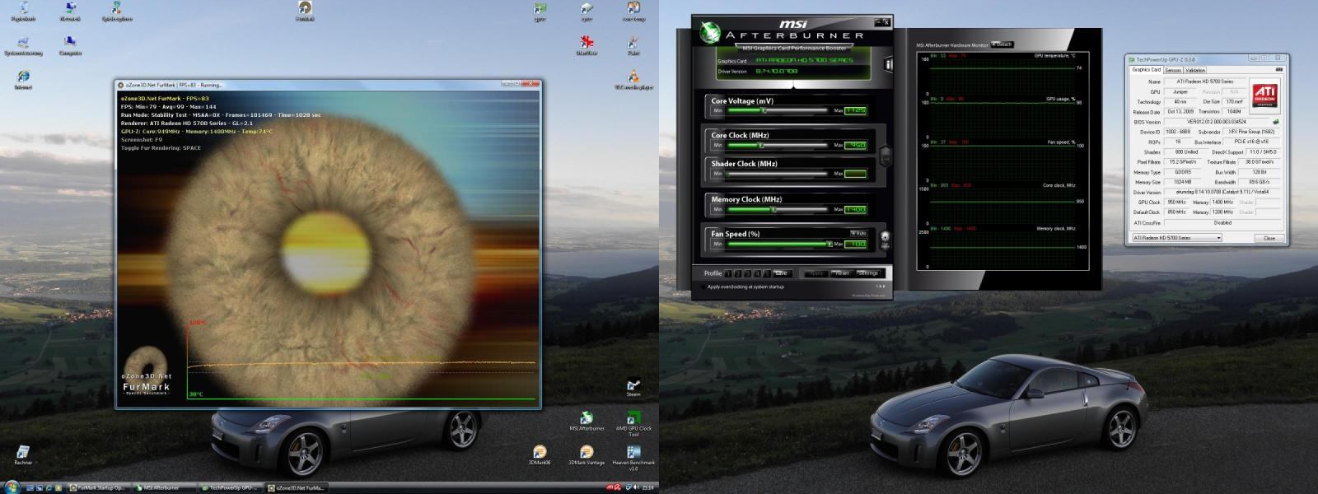This screenshot has height=494, width=1318.
Task: Open the MSI Afterburner desktop shortcut
Action: [587, 421]
